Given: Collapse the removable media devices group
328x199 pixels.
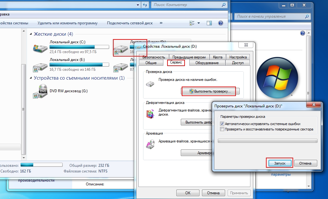Looking at the screenshot, I should pyautogui.click(x=31, y=78).
